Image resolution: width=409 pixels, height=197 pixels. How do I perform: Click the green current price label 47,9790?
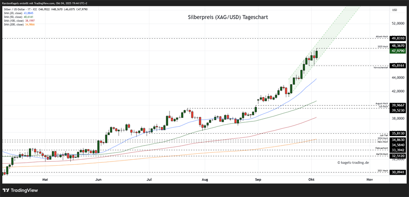coord(398,51)
